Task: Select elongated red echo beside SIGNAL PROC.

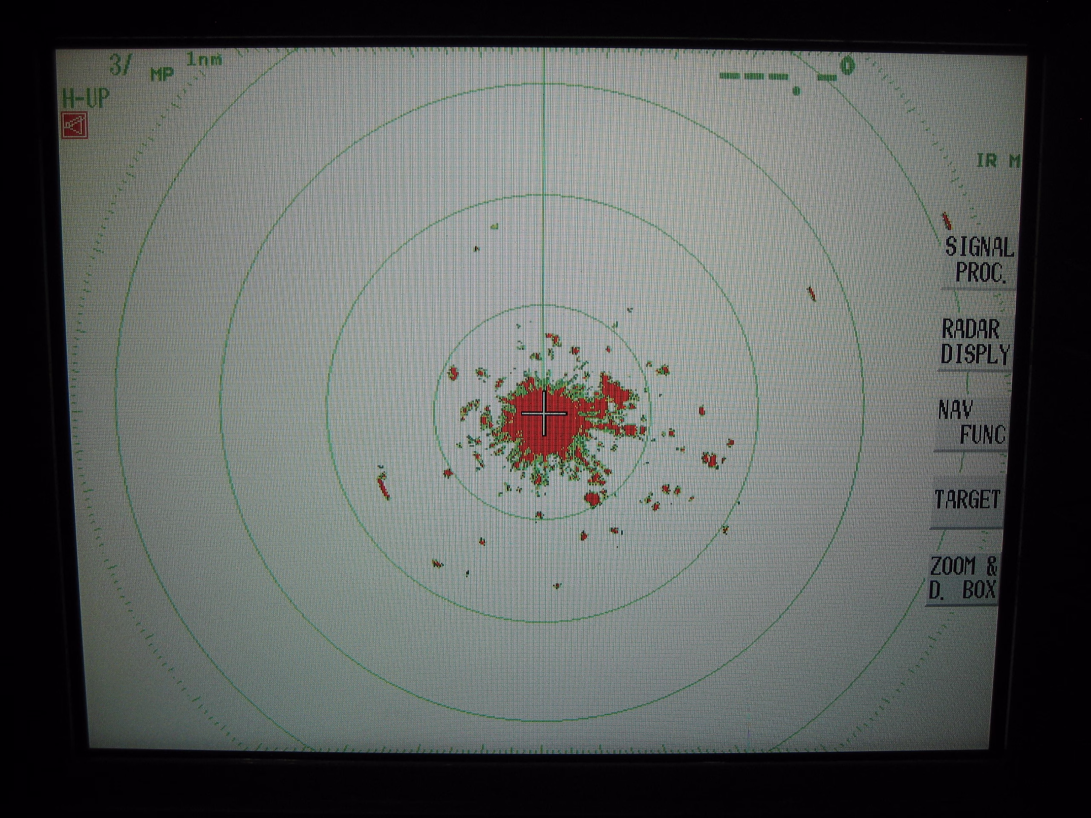Action: [946, 221]
